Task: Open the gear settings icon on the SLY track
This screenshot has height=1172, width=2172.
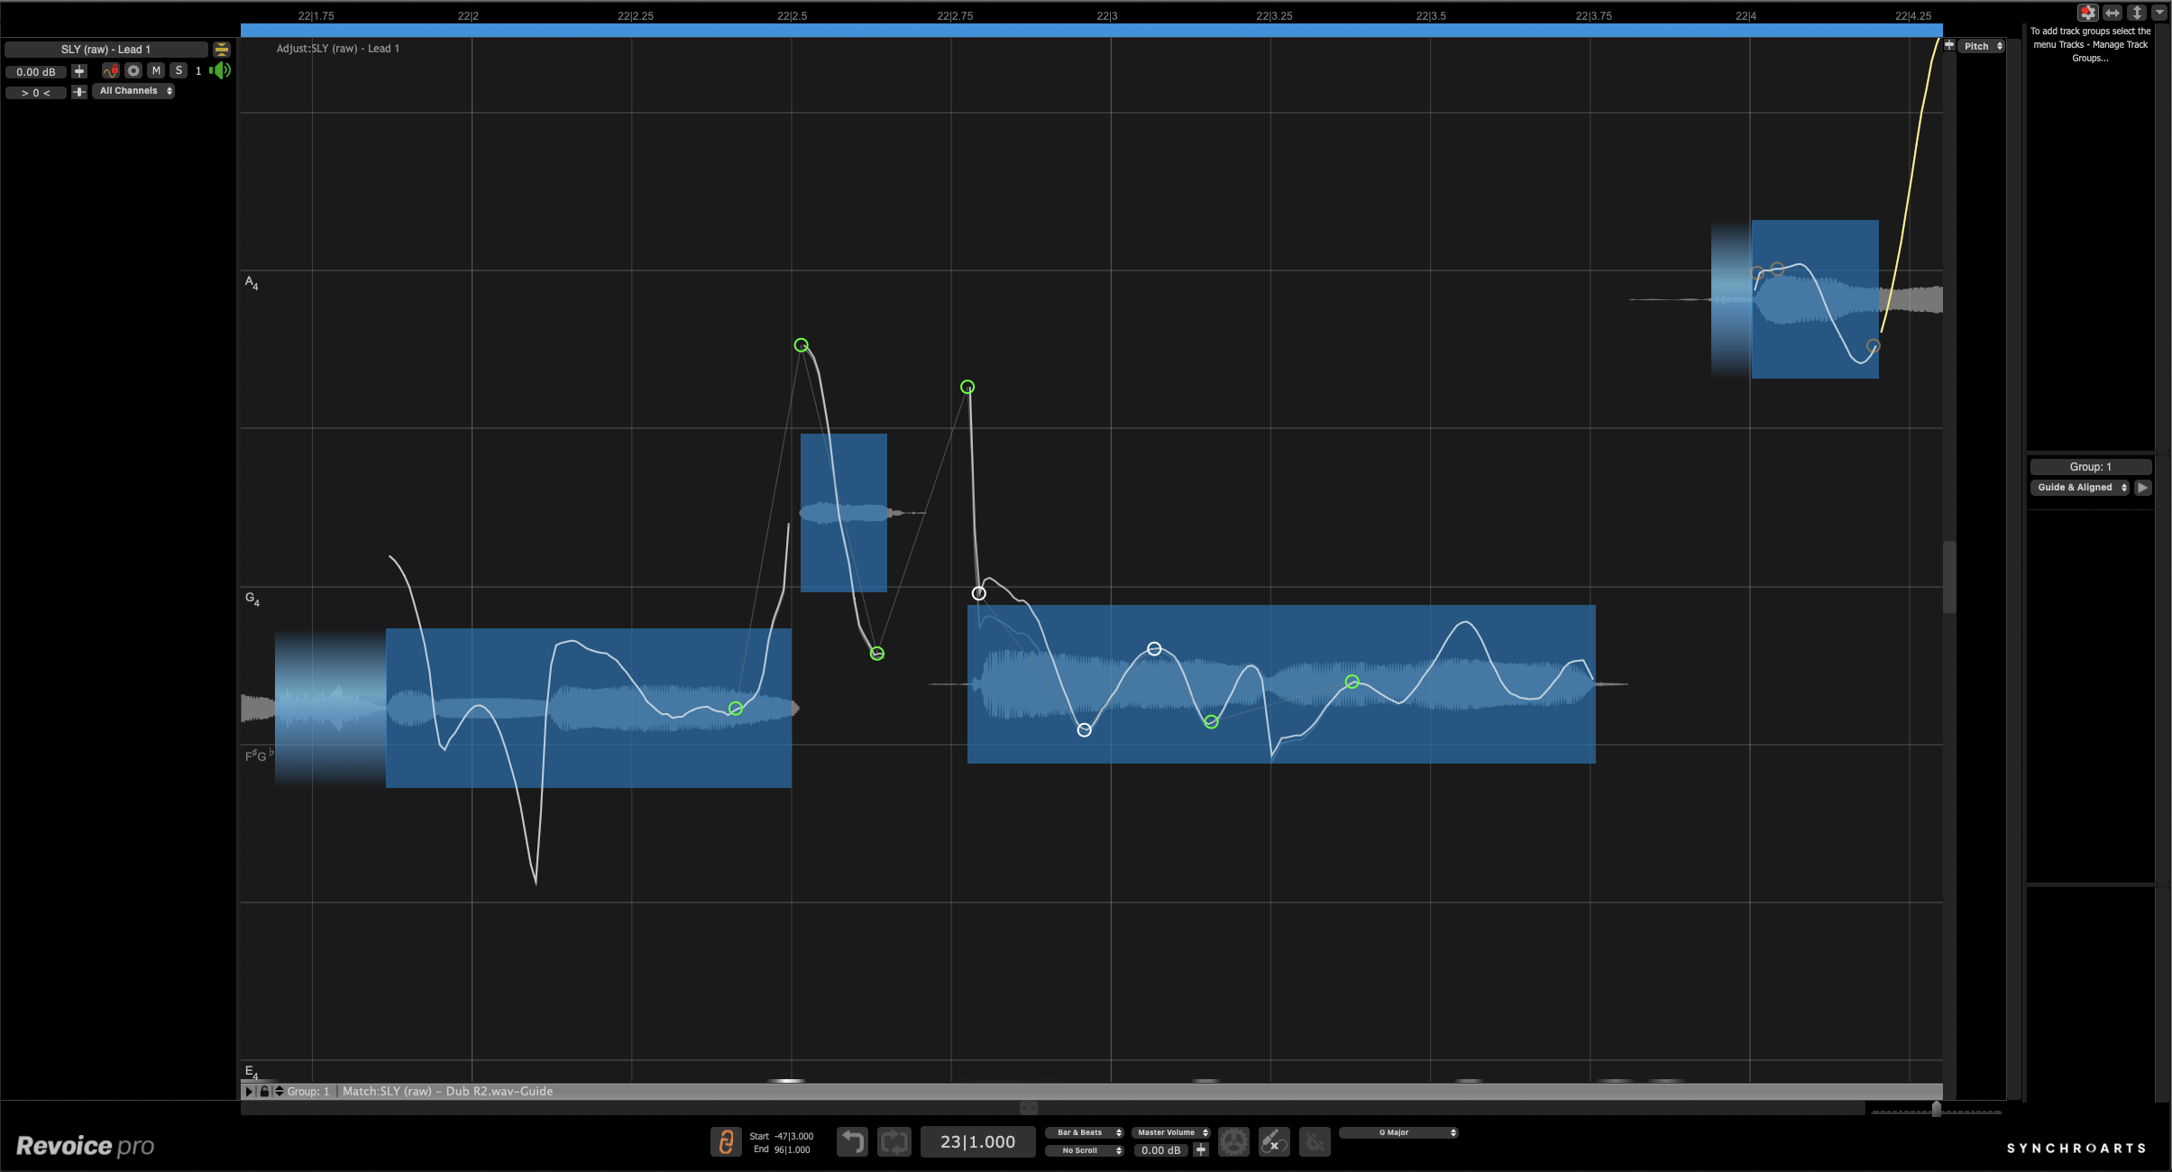Action: click(133, 72)
